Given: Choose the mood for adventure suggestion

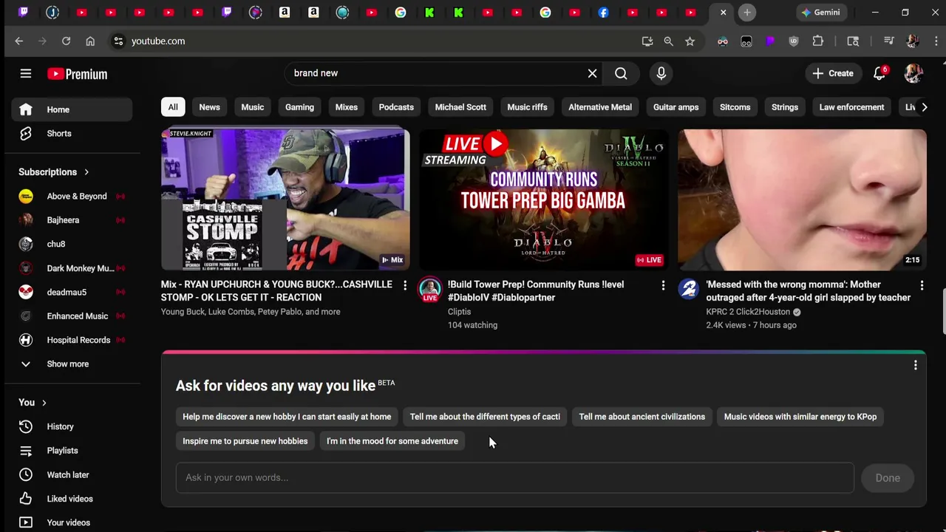Looking at the screenshot, I should (392, 441).
